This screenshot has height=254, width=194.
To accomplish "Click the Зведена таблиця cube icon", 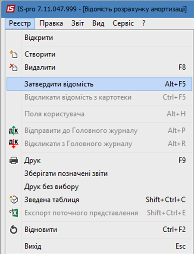I will pyautogui.click(x=14, y=199).
